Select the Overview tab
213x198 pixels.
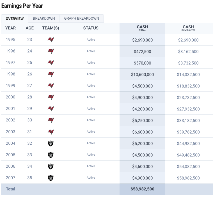15,19
